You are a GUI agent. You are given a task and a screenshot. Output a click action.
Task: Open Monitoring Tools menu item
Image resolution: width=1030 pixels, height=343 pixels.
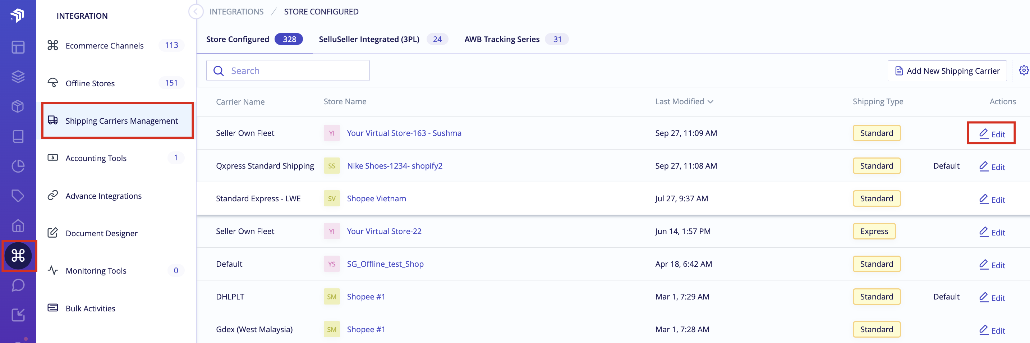tap(116, 271)
